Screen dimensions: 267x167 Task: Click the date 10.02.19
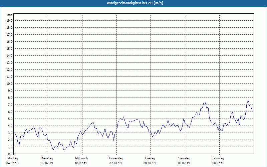point(218,163)
